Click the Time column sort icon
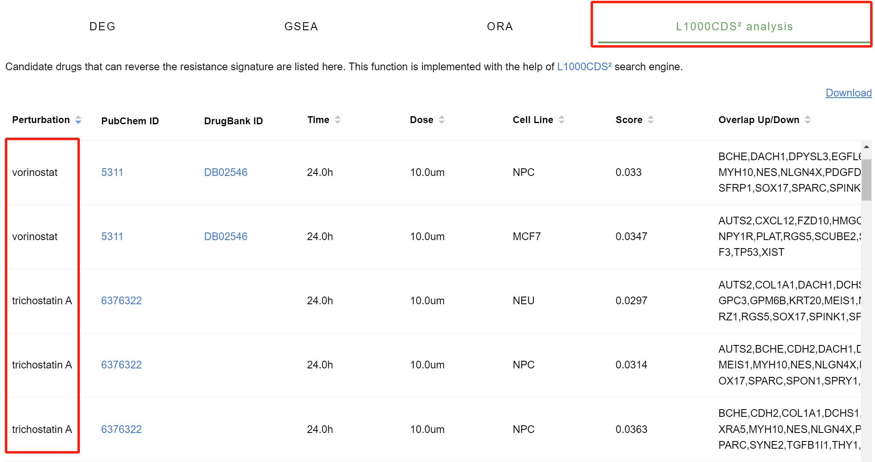Screen dimensions: 875x462 tap(338, 120)
